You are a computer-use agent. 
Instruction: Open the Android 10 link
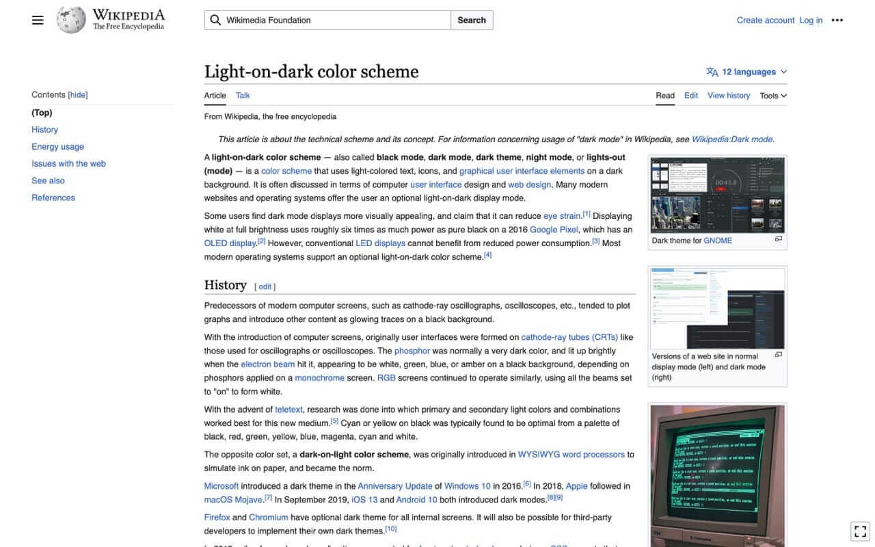417,500
